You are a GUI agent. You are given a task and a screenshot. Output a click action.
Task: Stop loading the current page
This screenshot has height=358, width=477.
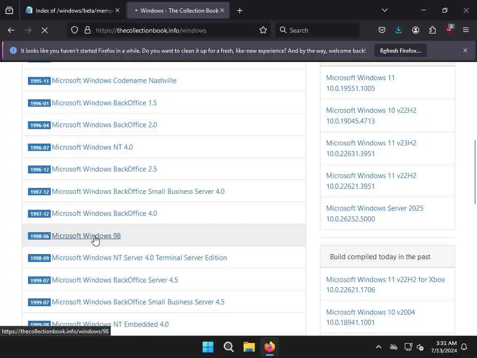45,30
